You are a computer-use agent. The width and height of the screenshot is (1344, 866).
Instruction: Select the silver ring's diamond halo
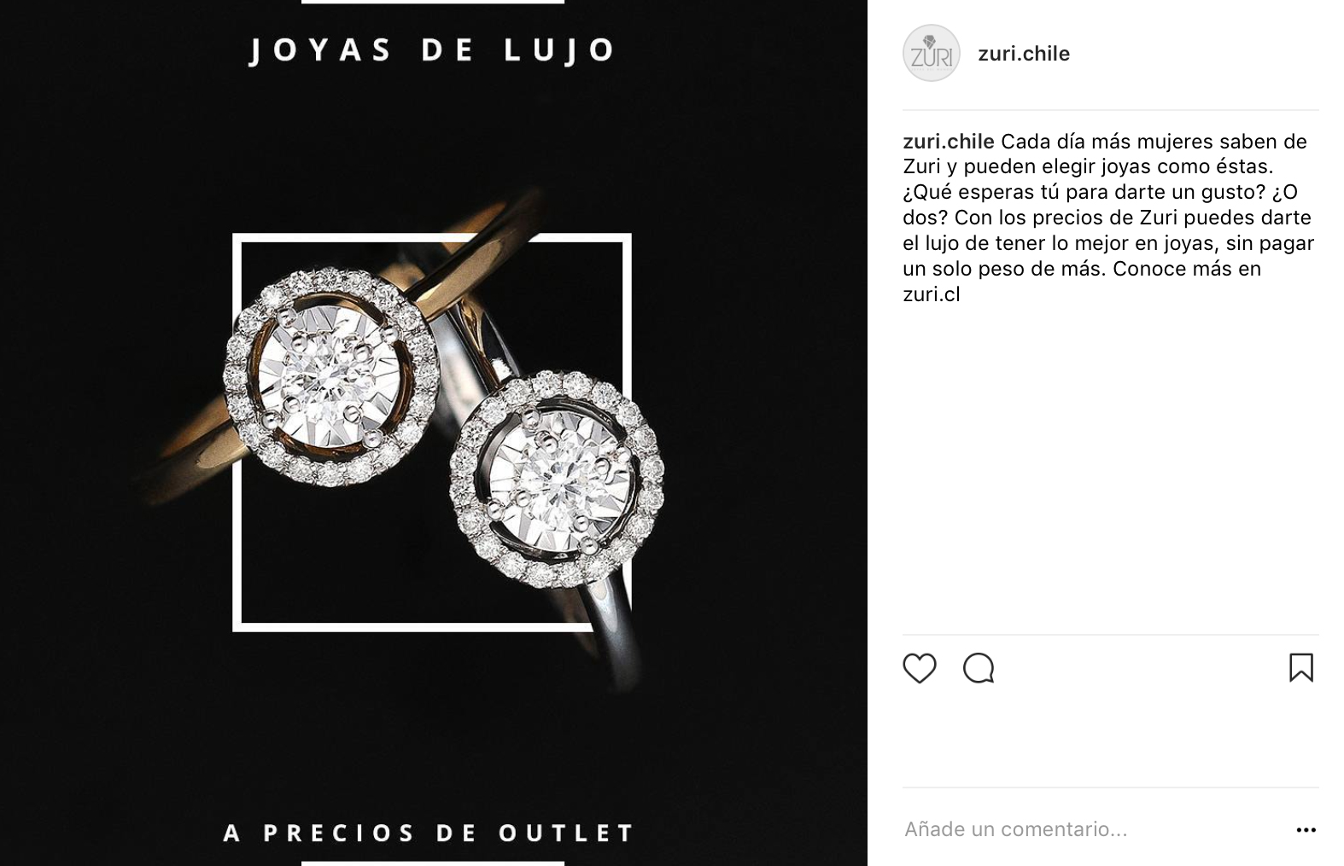(557, 479)
